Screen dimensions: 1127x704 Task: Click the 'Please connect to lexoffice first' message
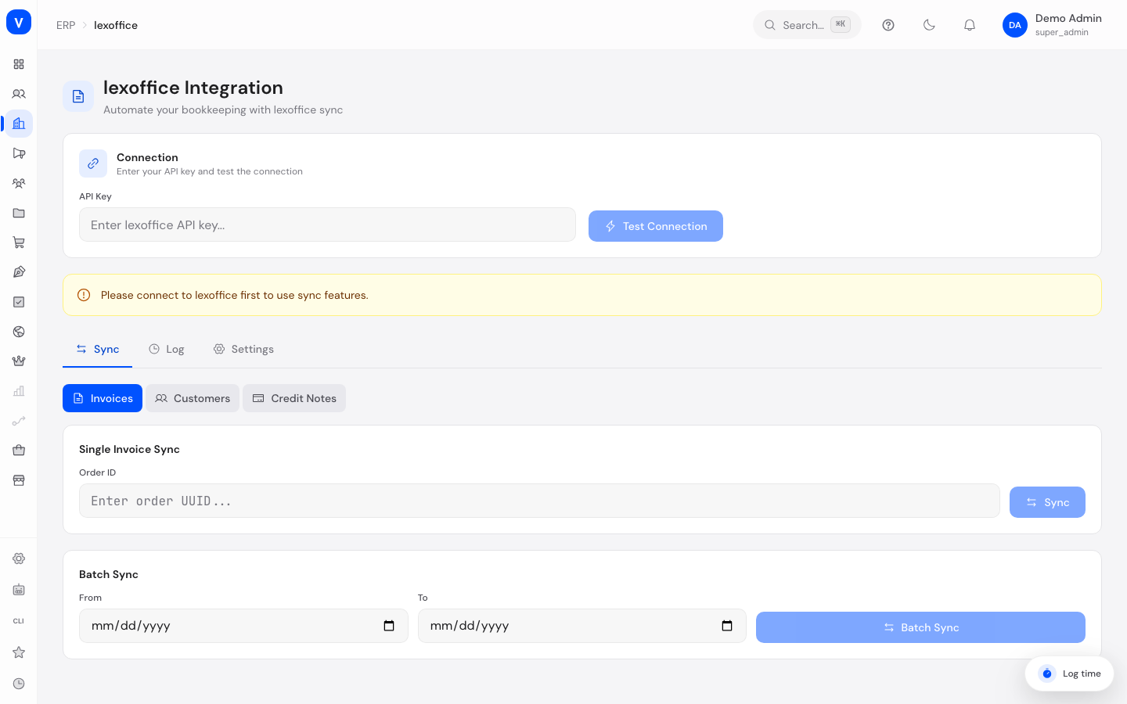(235, 295)
